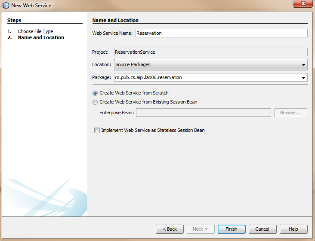Click Finish to create the web service
The height and width of the screenshot is (241, 315).
pos(232,229)
